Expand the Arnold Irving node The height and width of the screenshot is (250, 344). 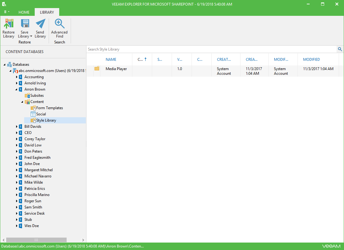coord(16,83)
